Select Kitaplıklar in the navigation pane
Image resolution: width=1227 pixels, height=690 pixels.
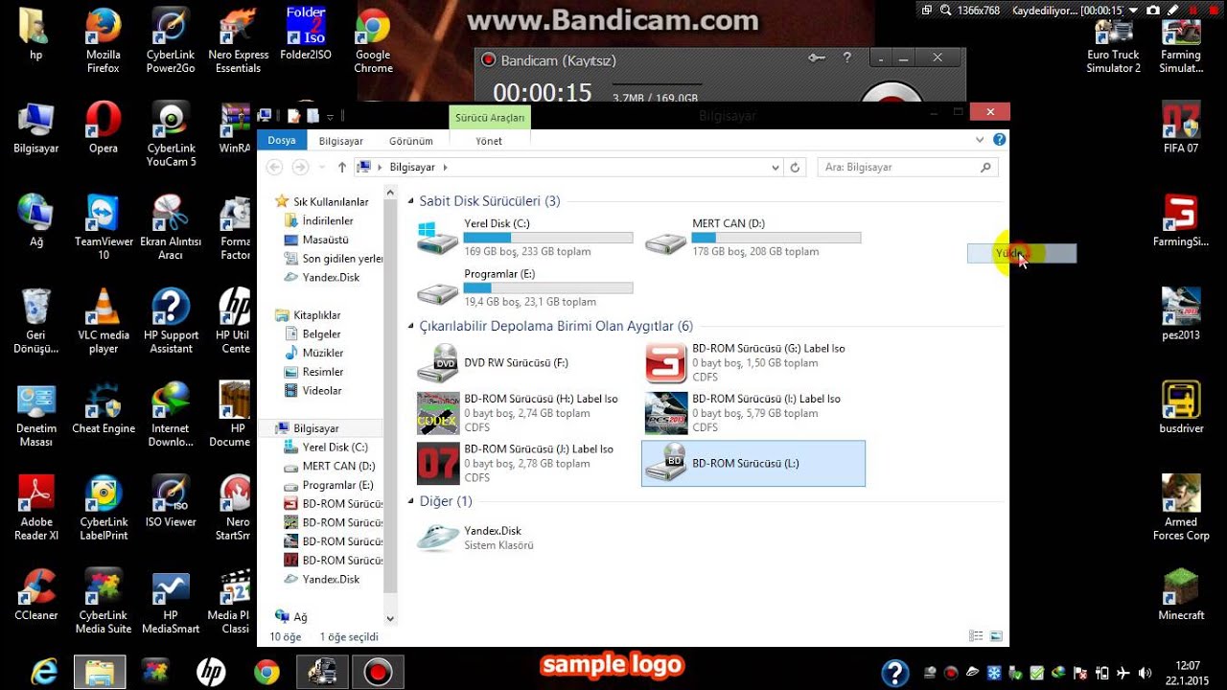point(316,315)
